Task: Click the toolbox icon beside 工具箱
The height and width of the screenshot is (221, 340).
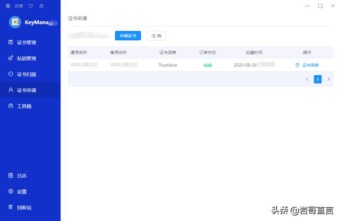Action: pyautogui.click(x=11, y=106)
